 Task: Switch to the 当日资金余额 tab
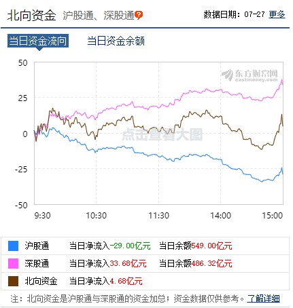[x=116, y=41]
